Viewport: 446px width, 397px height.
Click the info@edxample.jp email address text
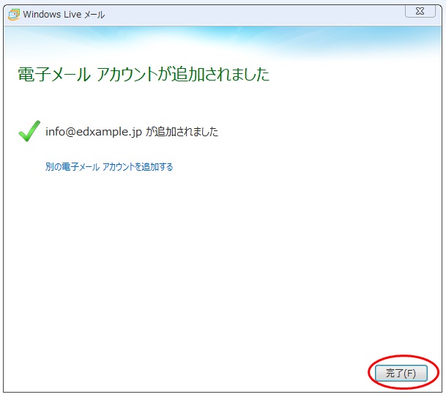tap(93, 132)
